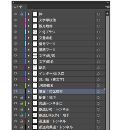The width and height of the screenshot is (130, 130).
Task: Click target circle of 道路マーク layer
Action: 98,50
